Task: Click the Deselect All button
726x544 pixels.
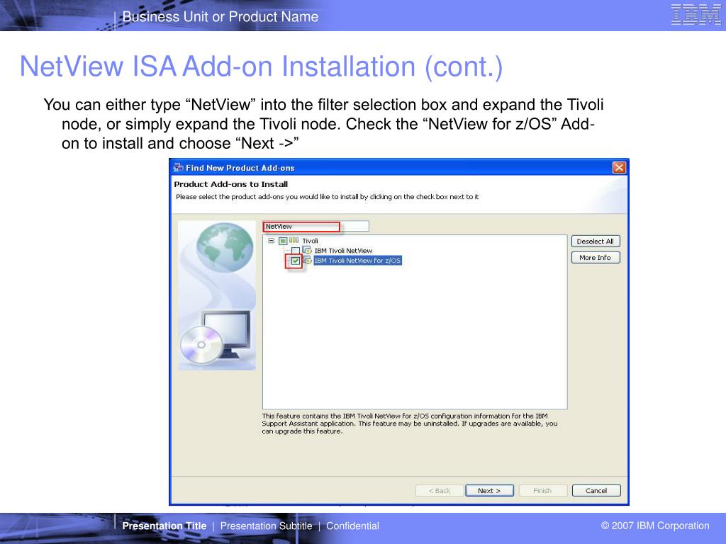Action: (x=596, y=241)
